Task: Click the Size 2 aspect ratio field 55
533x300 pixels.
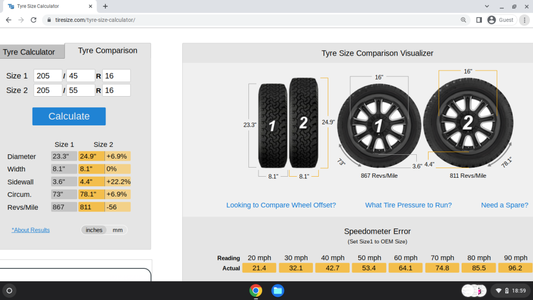Action: point(80,90)
